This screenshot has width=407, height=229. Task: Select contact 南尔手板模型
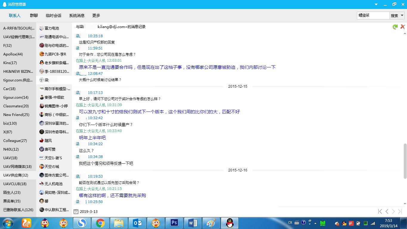54,89
